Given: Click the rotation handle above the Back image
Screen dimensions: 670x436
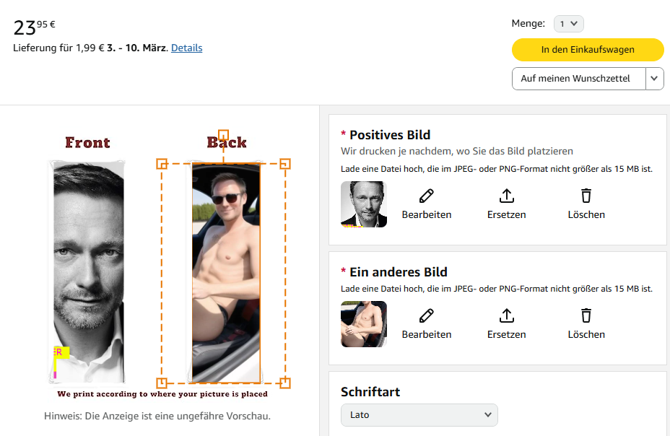Looking at the screenshot, I should click(223, 135).
